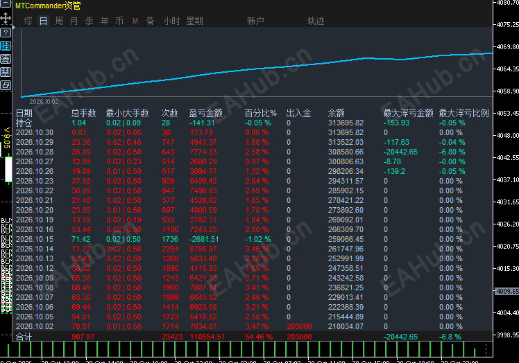Click the move panel cross-arrows icon
The width and height of the screenshot is (519, 363).
6,19
